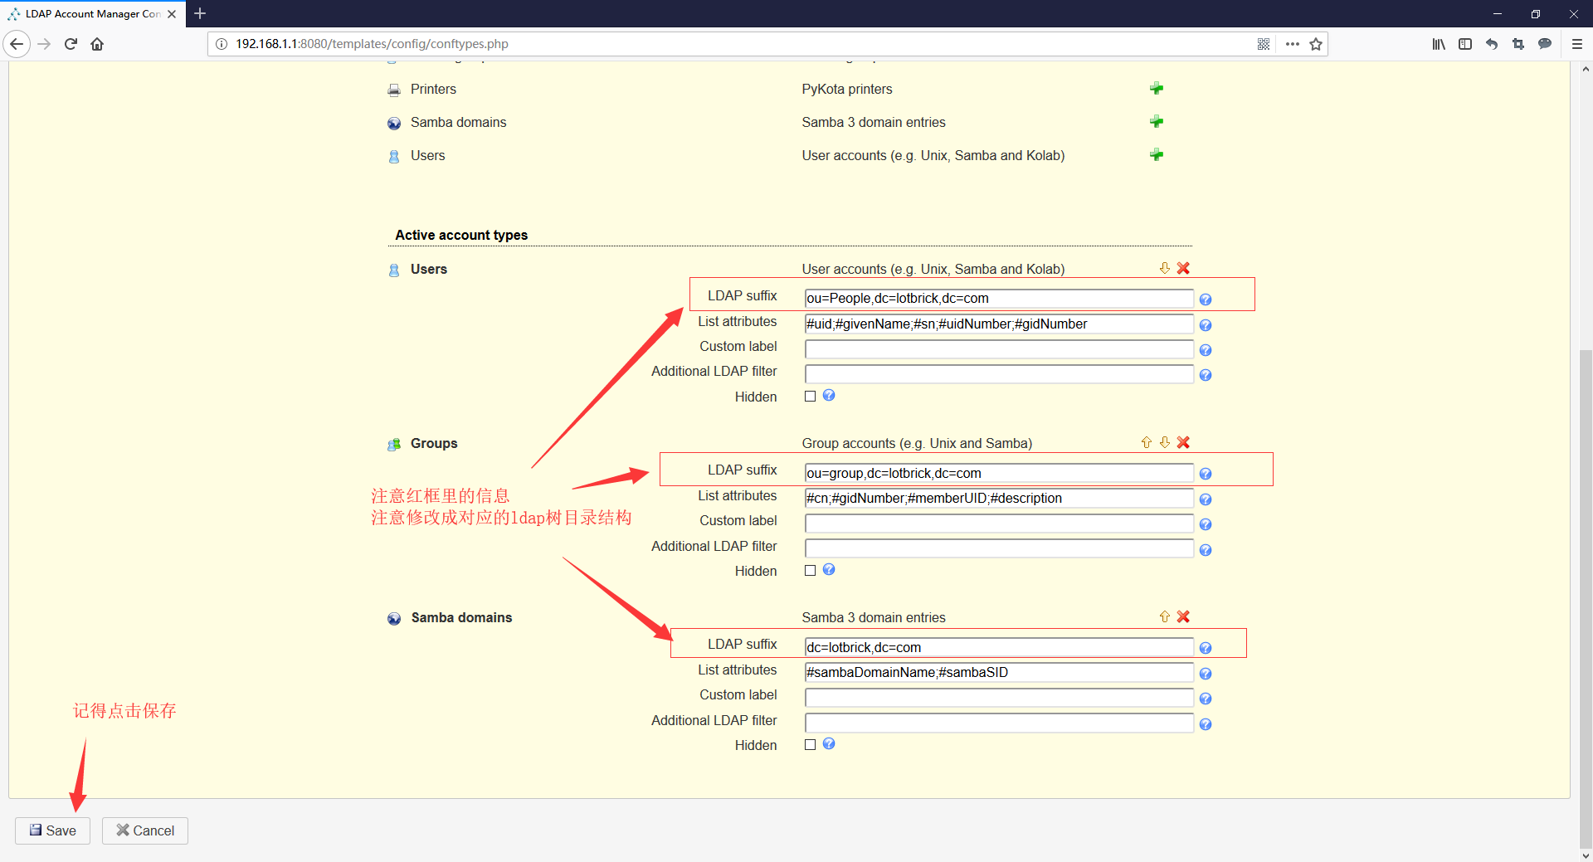Screen dimensions: 1593x862
Task: Open help for Samba Hidden option
Action: tap(829, 744)
